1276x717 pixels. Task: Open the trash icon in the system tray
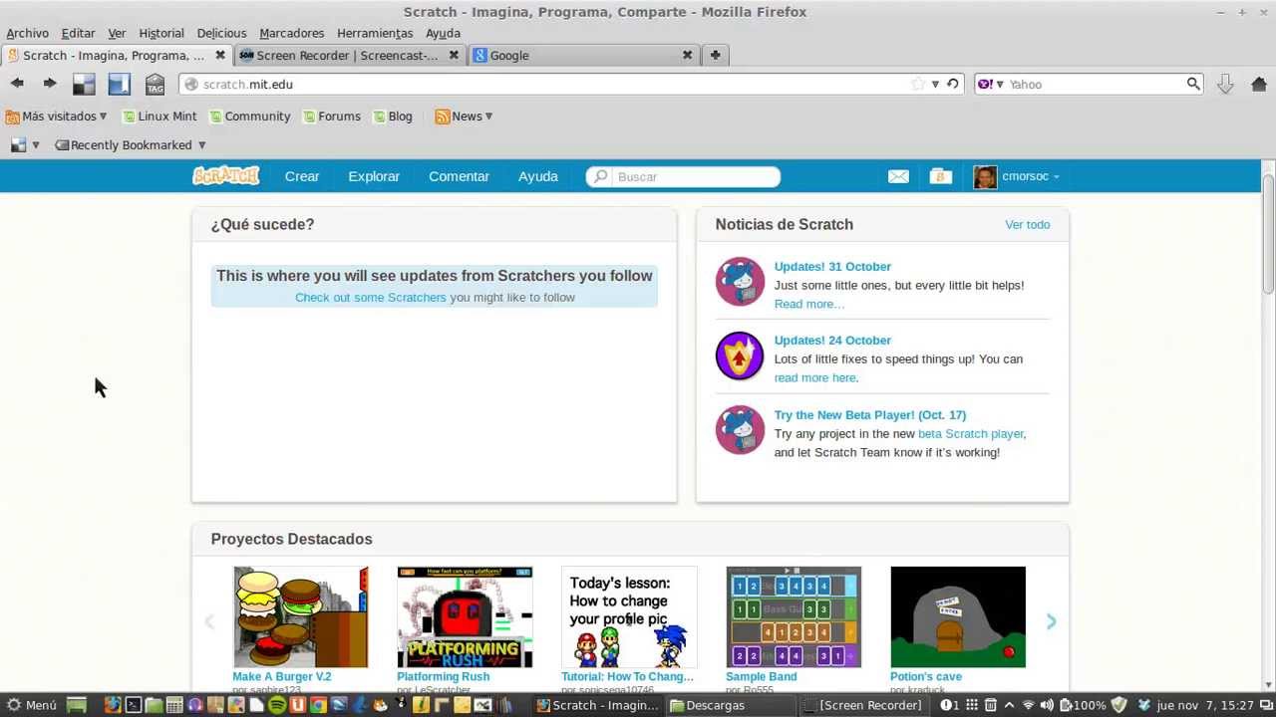[990, 705]
